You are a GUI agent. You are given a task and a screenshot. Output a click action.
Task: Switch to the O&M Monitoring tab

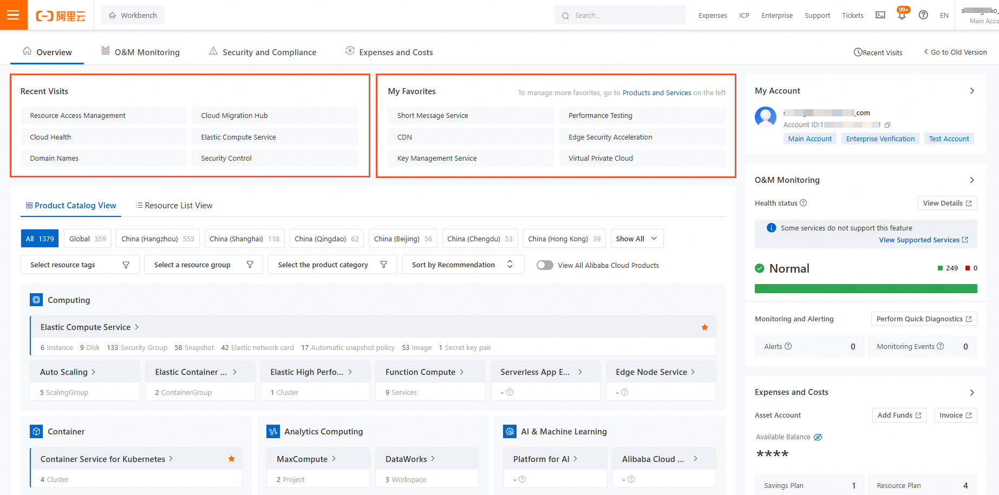pyautogui.click(x=141, y=52)
